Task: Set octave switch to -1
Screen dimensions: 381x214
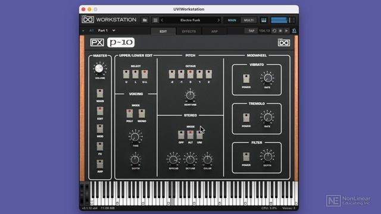Action: coord(181,74)
